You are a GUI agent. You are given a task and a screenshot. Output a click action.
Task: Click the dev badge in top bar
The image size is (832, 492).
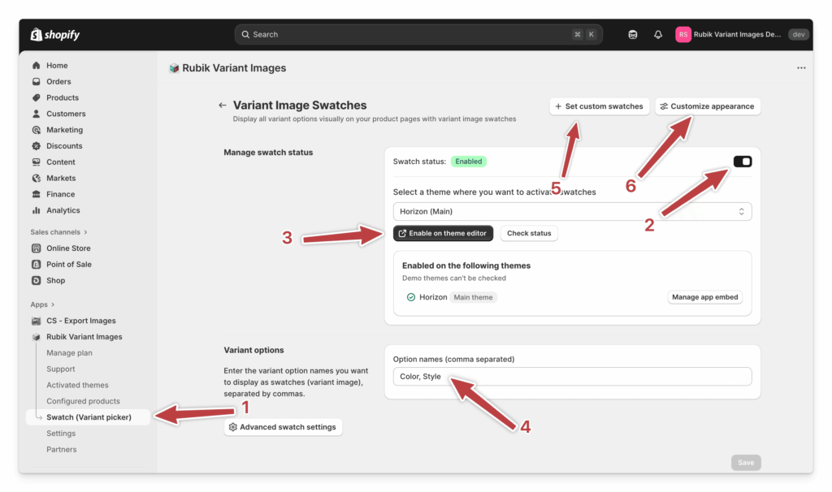pyautogui.click(x=798, y=34)
